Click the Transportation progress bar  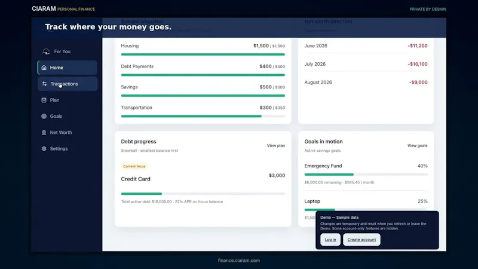(203, 116)
